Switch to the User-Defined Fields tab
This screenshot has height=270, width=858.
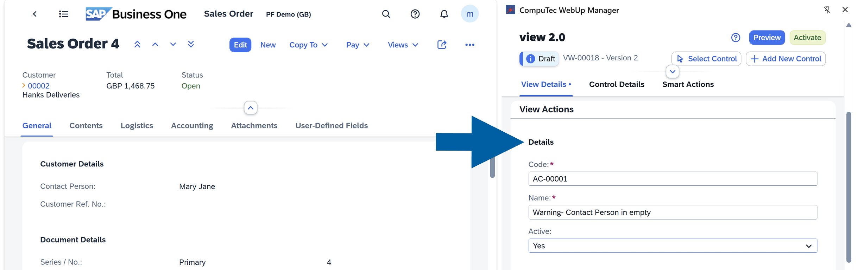[332, 125]
